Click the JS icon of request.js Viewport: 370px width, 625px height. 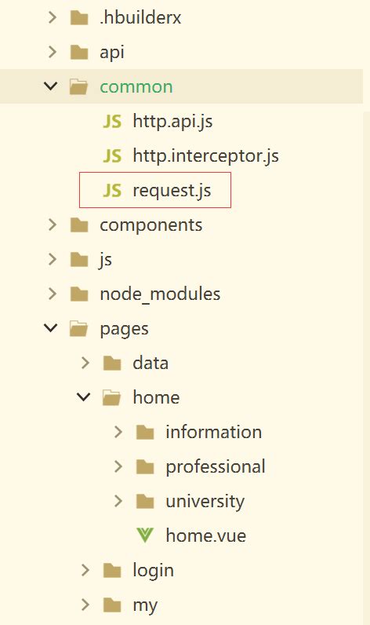pos(112,191)
